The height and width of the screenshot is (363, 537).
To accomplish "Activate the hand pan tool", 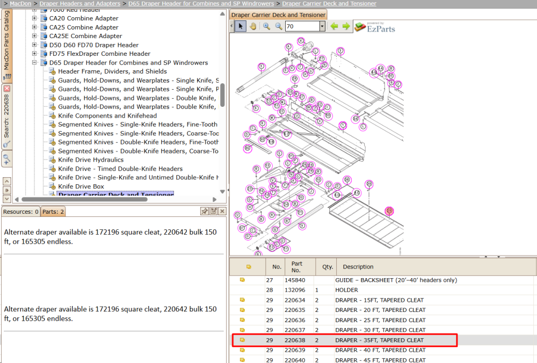I will point(253,26).
